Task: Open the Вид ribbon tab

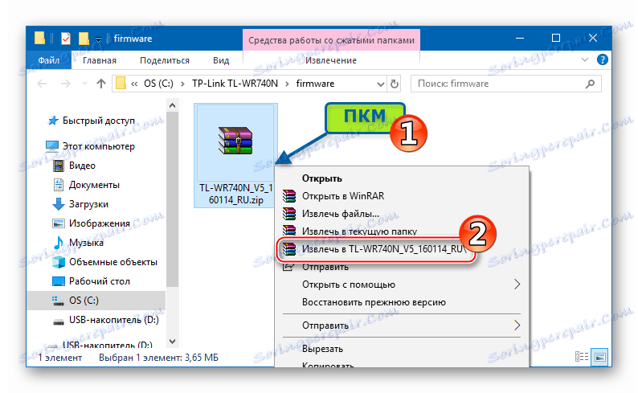Action: pos(221,60)
